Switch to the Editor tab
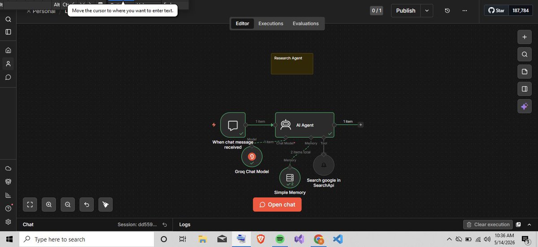Screen dimensions: 538x247 pyautogui.click(x=243, y=24)
